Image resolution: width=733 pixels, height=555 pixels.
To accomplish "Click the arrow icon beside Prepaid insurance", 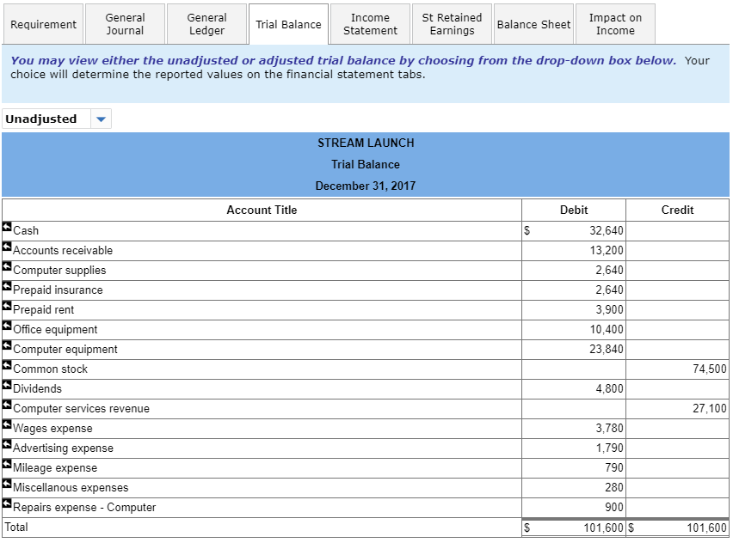I will point(7,286).
